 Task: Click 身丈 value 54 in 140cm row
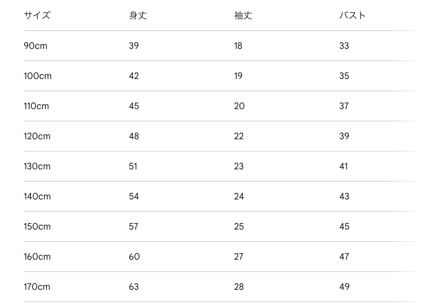tap(134, 196)
